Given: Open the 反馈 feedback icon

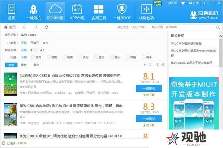Looking at the screenshot, I should [x=194, y=3].
